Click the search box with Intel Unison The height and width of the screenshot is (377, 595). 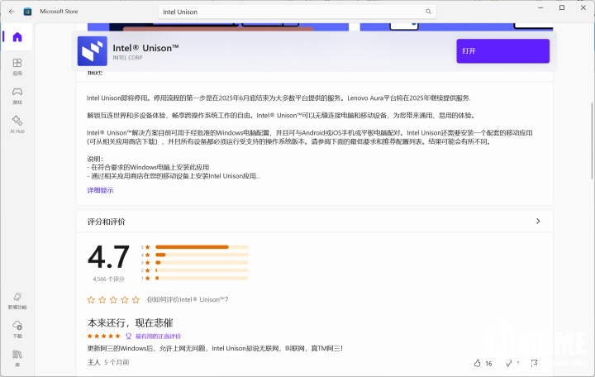[x=297, y=12]
